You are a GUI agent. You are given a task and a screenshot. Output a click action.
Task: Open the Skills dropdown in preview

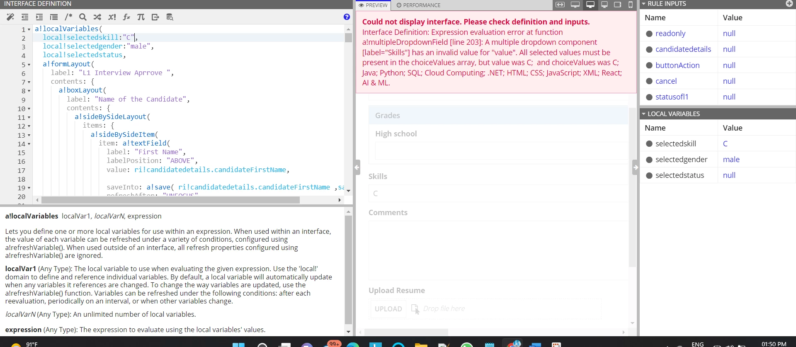click(x=498, y=194)
